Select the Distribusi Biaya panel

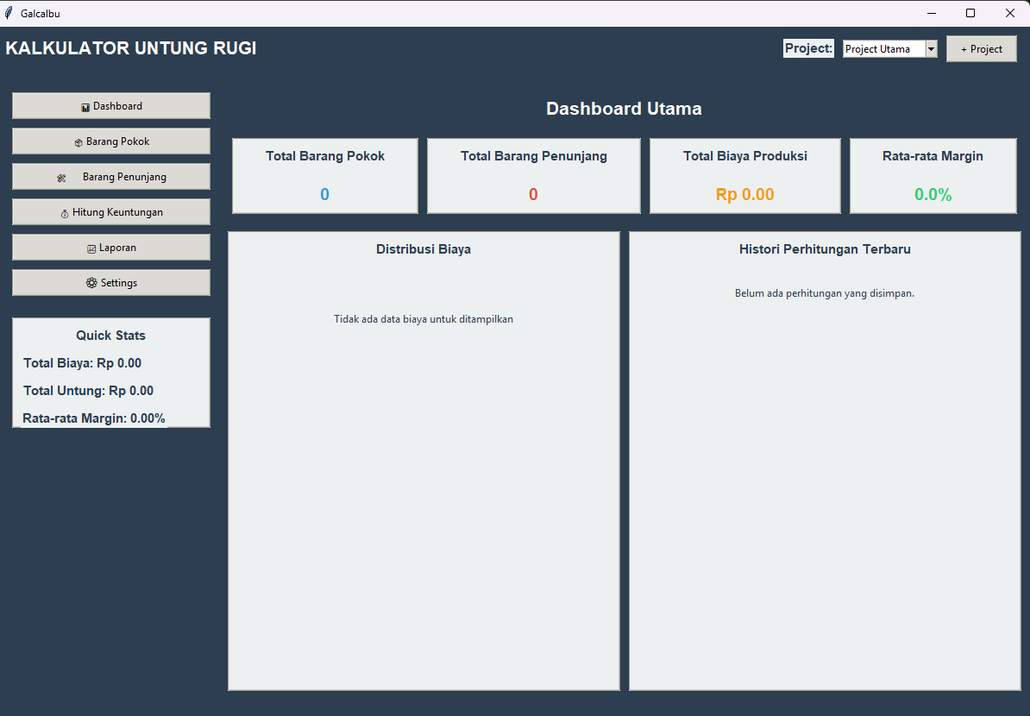click(424, 462)
